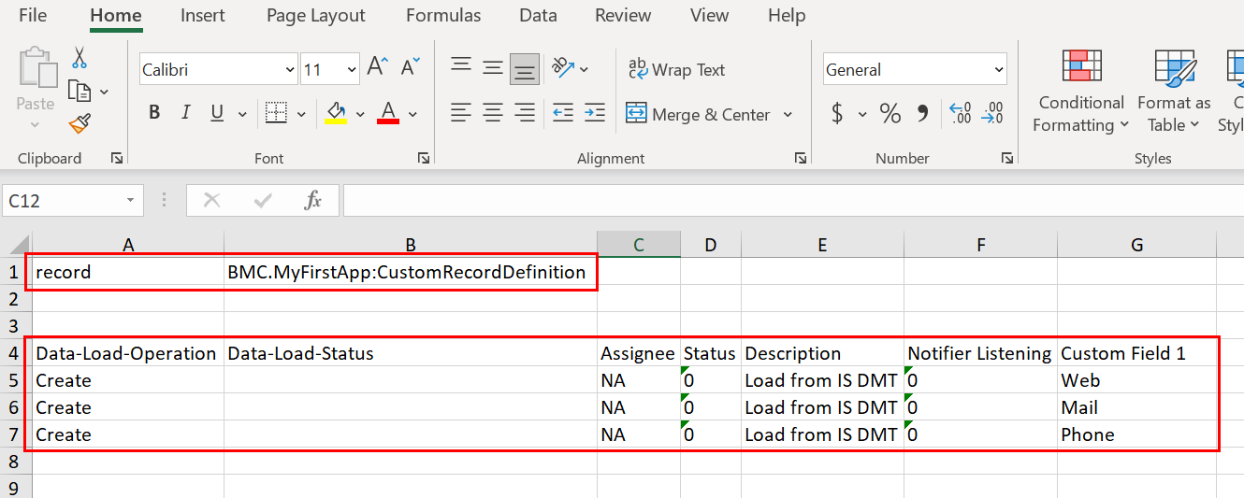Switch to the Review tab
The width and height of the screenshot is (1244, 498).
[623, 15]
